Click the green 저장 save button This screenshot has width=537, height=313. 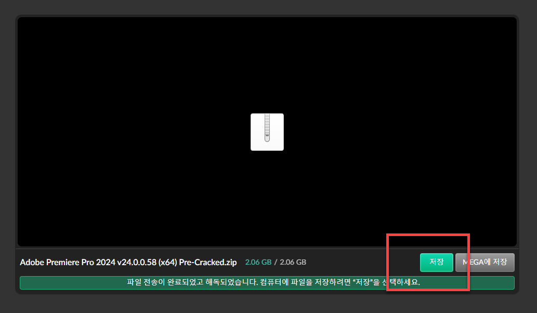[x=436, y=263]
